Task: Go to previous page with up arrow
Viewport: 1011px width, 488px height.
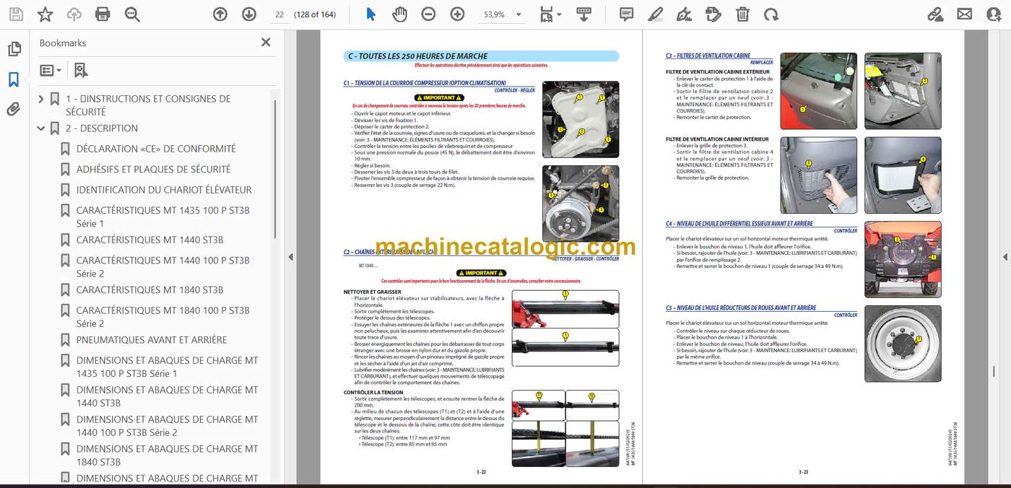Action: (220, 14)
